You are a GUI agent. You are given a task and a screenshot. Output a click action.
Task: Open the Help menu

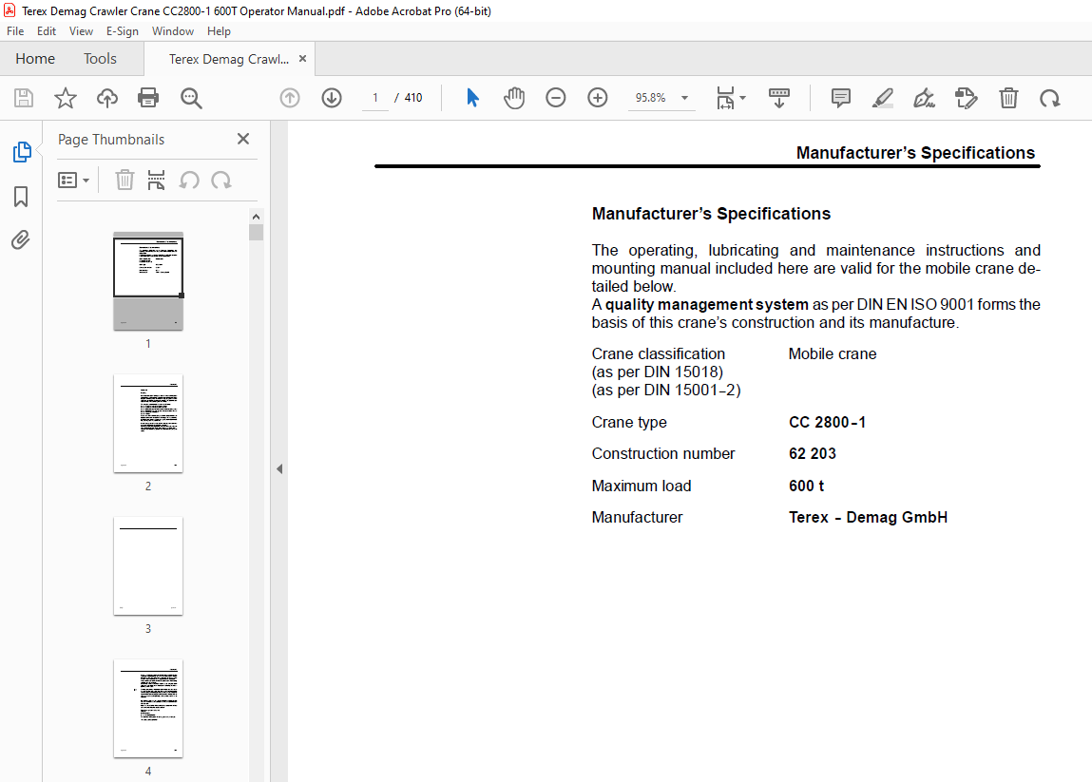(x=219, y=31)
